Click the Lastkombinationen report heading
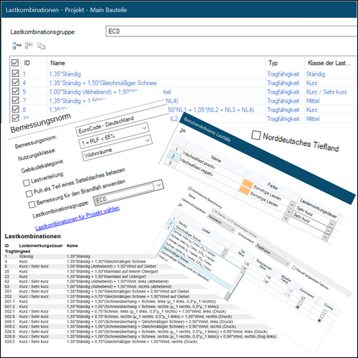Viewport: 358px width, 358px height. (33, 236)
